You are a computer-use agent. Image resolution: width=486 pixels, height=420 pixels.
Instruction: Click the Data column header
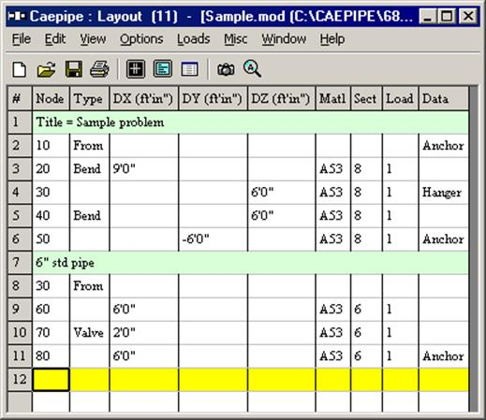[x=444, y=98]
